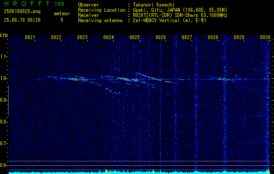Image resolution: width=274 pixels, height=174 pixels.
Task: Click the R820T2(RTL-SDR) receiver text
Action: click(x=180, y=15)
